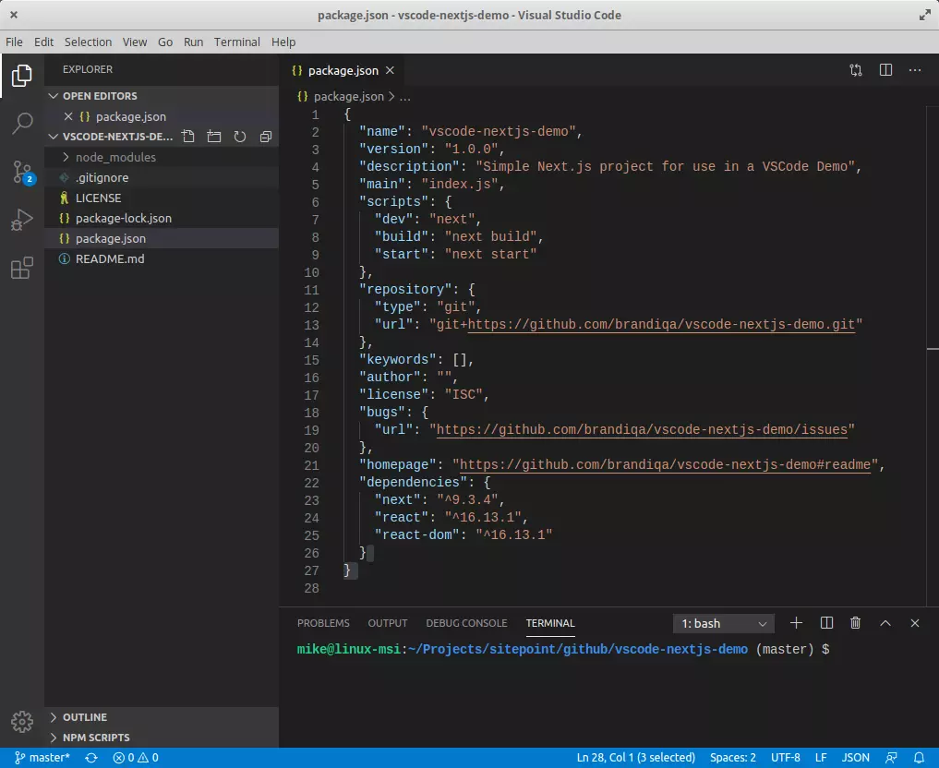Viewport: 939px width, 768px height.
Task: Open the Help menu
Action: (x=283, y=42)
